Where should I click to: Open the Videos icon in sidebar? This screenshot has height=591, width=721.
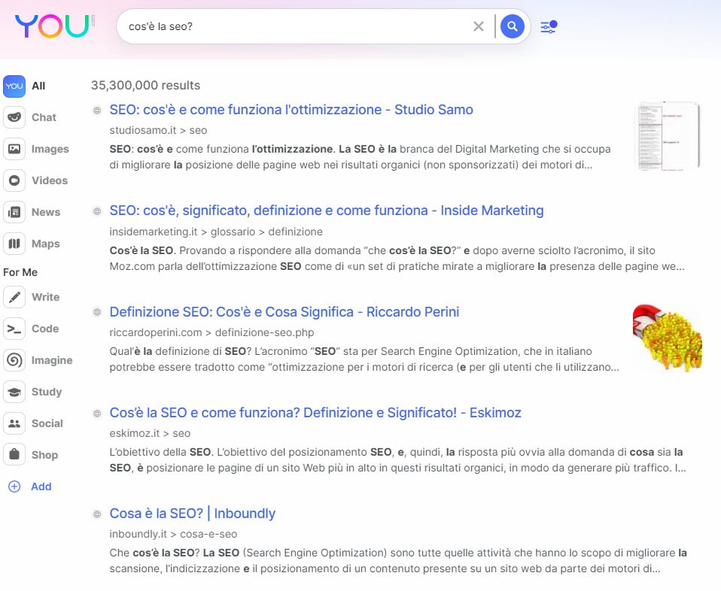click(14, 180)
